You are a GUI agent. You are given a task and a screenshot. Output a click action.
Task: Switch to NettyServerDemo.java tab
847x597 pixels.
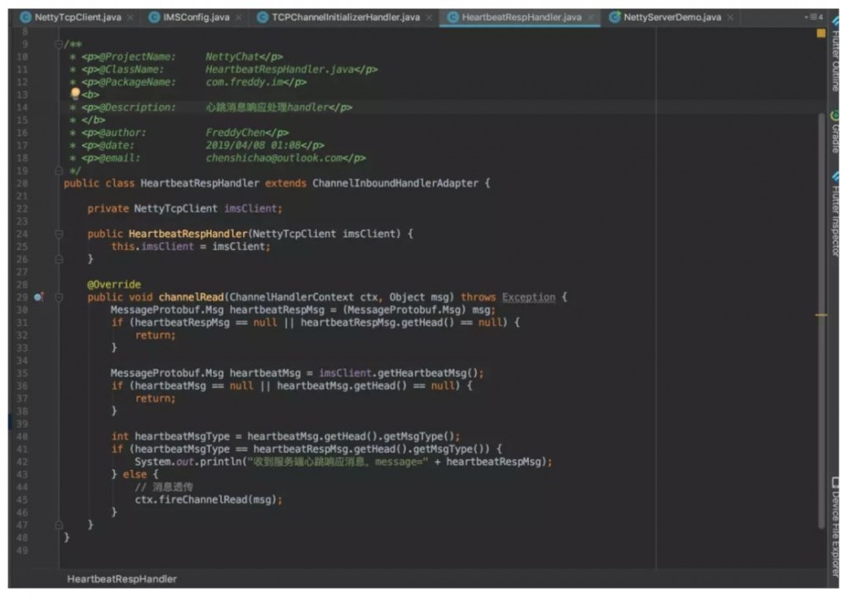(x=672, y=17)
